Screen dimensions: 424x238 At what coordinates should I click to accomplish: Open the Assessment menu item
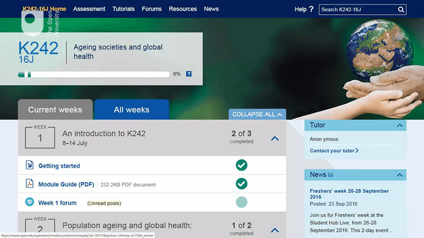89,9
